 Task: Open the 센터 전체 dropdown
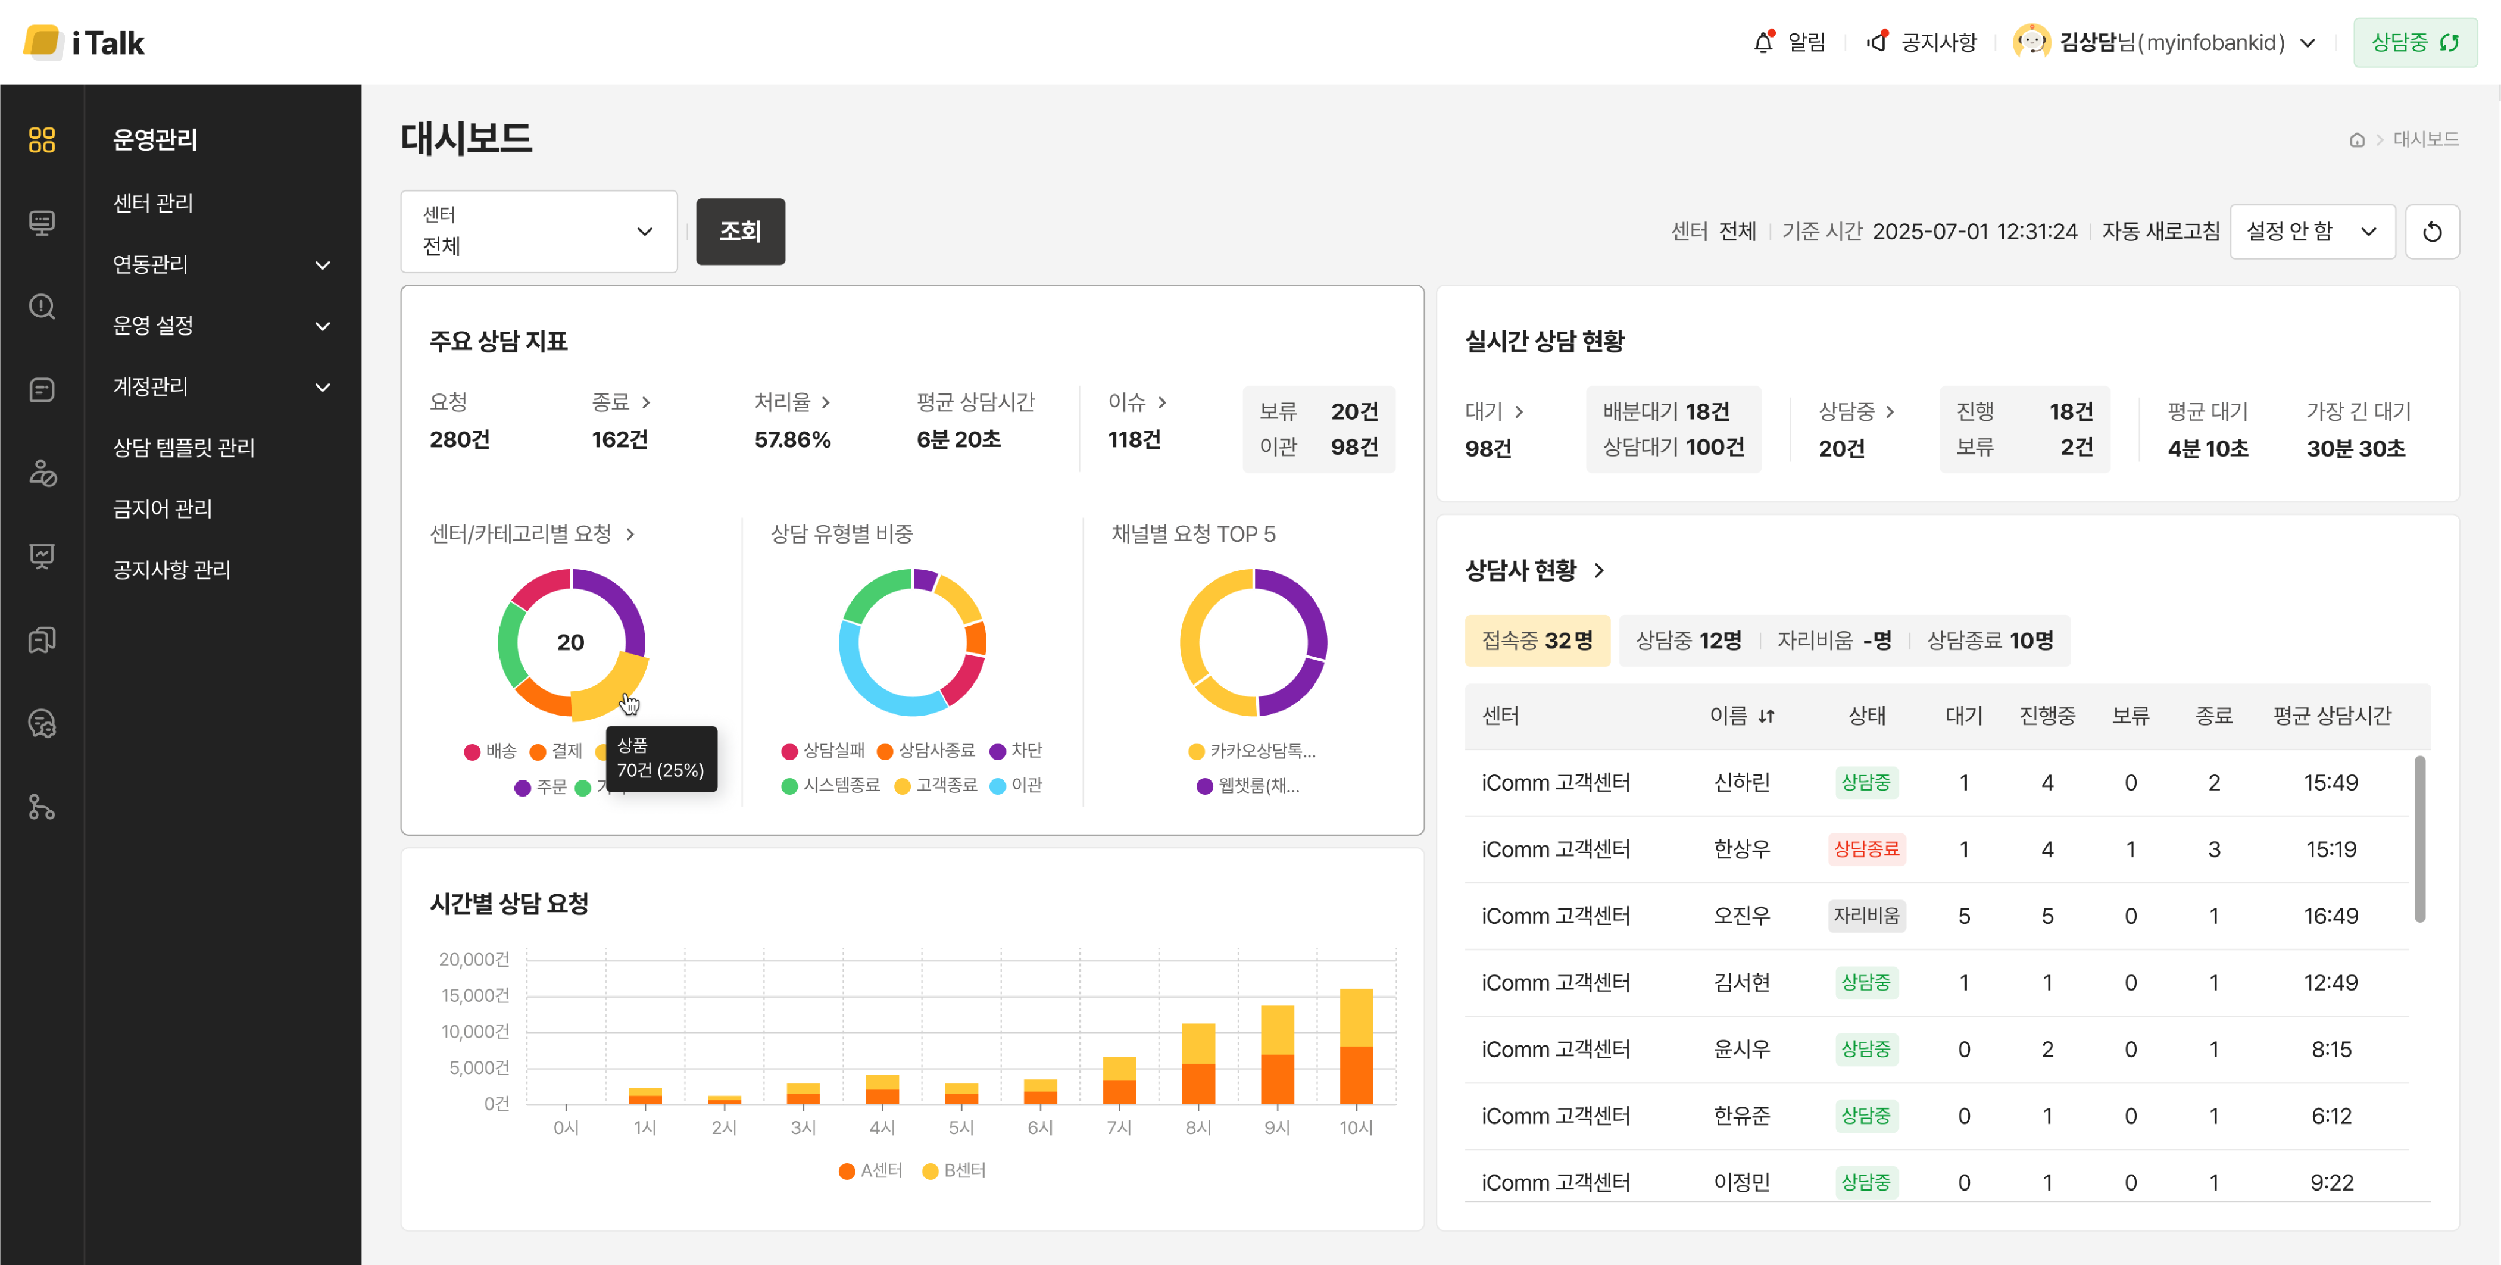[x=539, y=232]
